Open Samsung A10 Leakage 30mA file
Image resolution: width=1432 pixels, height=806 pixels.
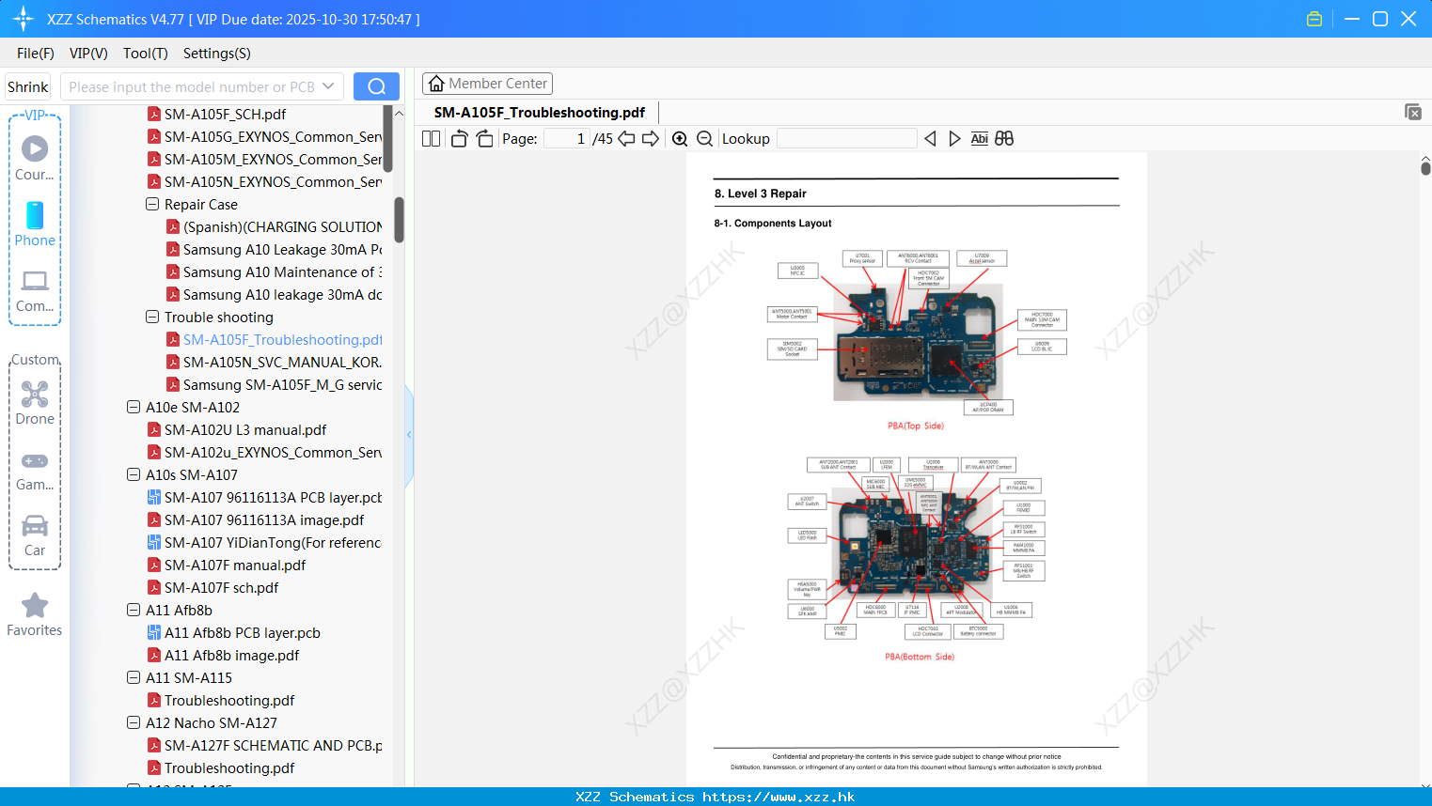pyautogui.click(x=274, y=250)
